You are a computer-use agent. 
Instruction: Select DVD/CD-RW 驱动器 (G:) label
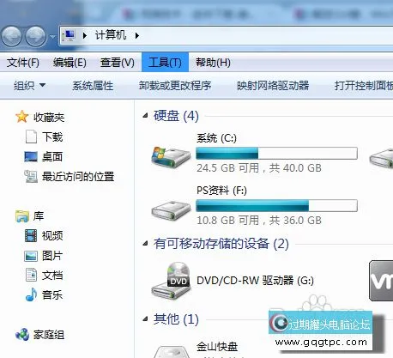pyautogui.click(x=255, y=281)
